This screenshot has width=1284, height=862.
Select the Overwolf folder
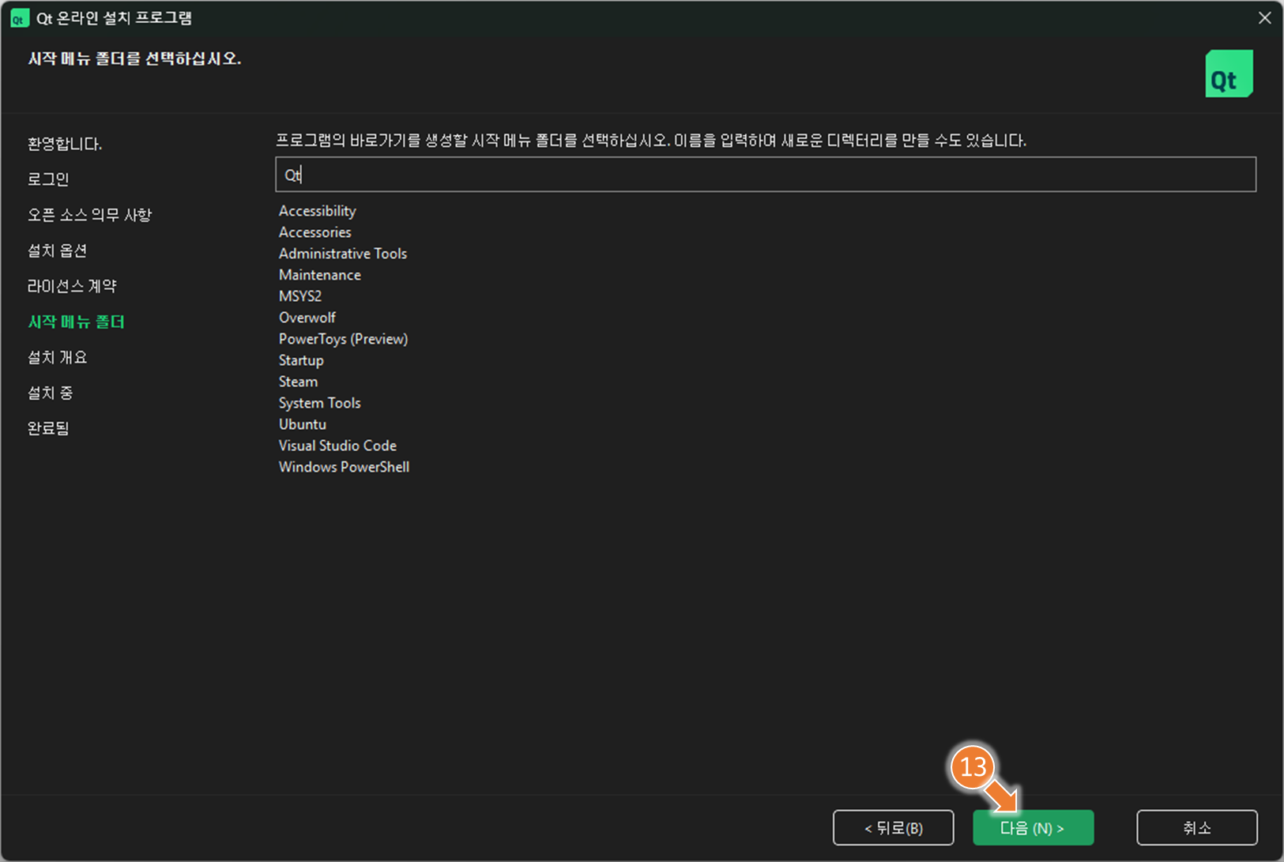coord(307,318)
